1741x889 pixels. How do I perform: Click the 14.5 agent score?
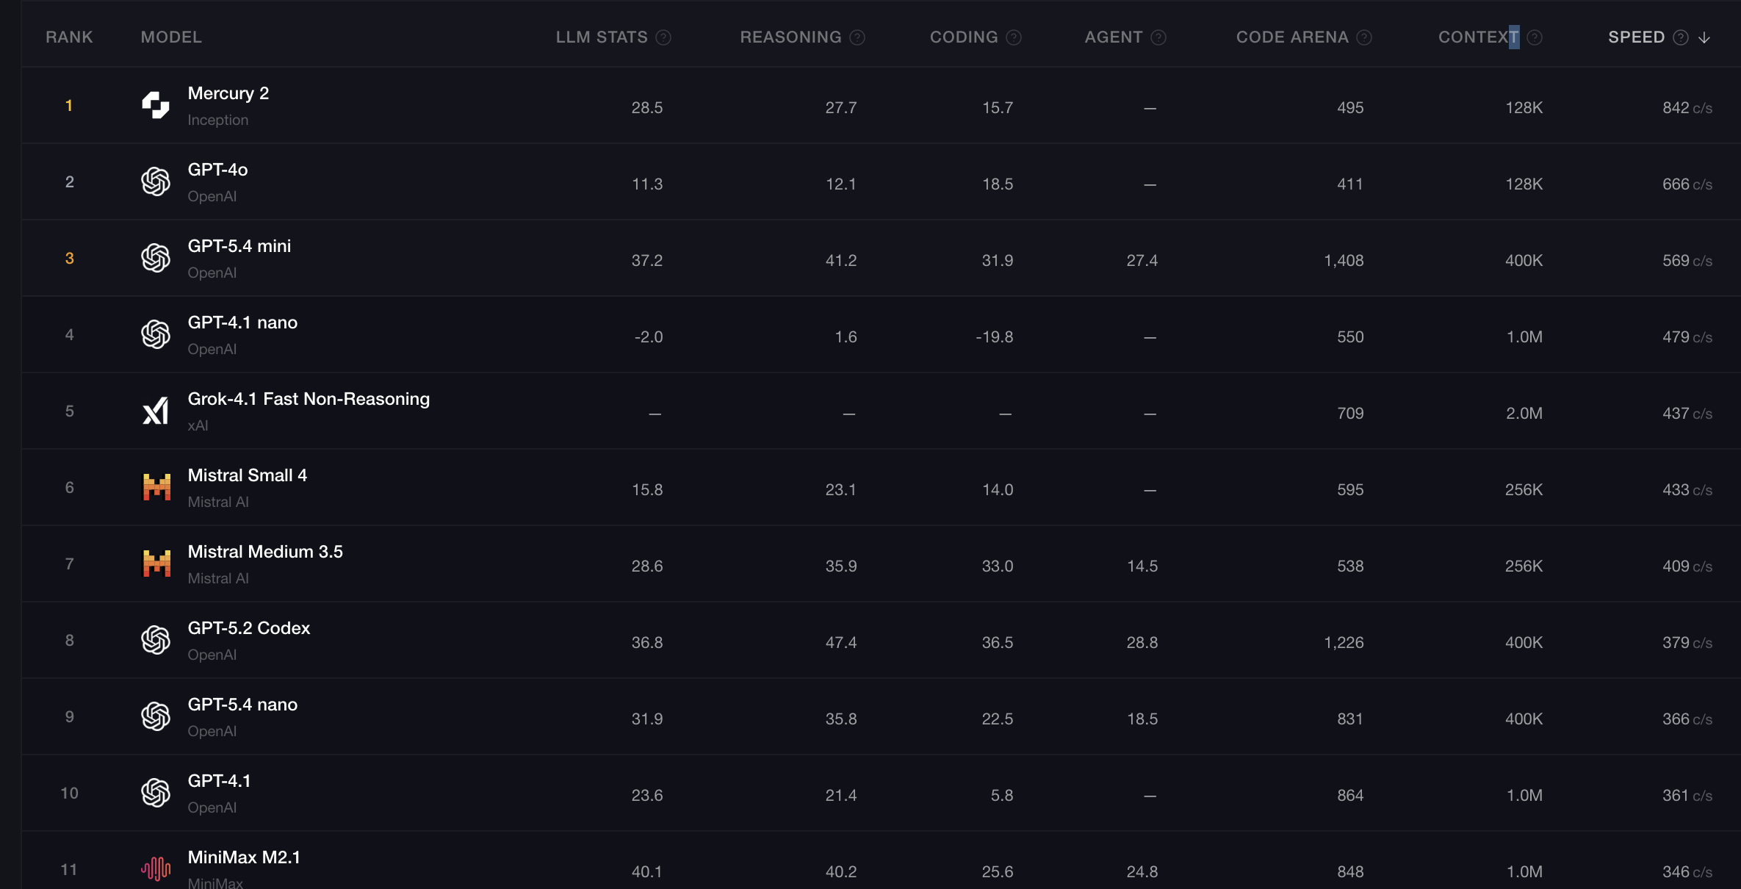pos(1142,566)
